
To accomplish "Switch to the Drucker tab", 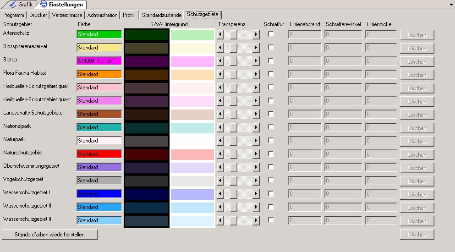I will point(38,15).
